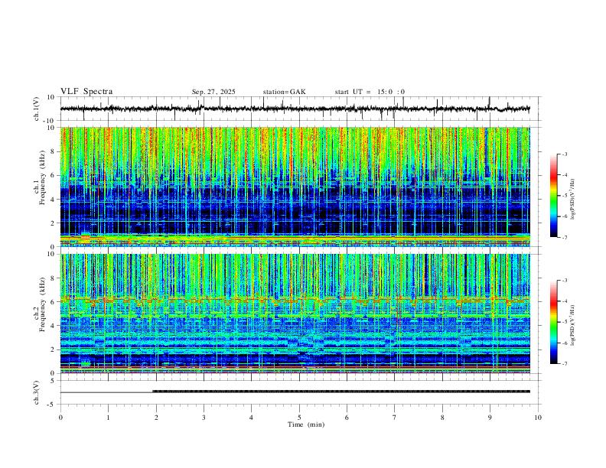Image resolution: width=606 pixels, height=468 pixels.
Task: Click the "8" kHz tick on ch.2 spectrogram
Action: (54, 278)
